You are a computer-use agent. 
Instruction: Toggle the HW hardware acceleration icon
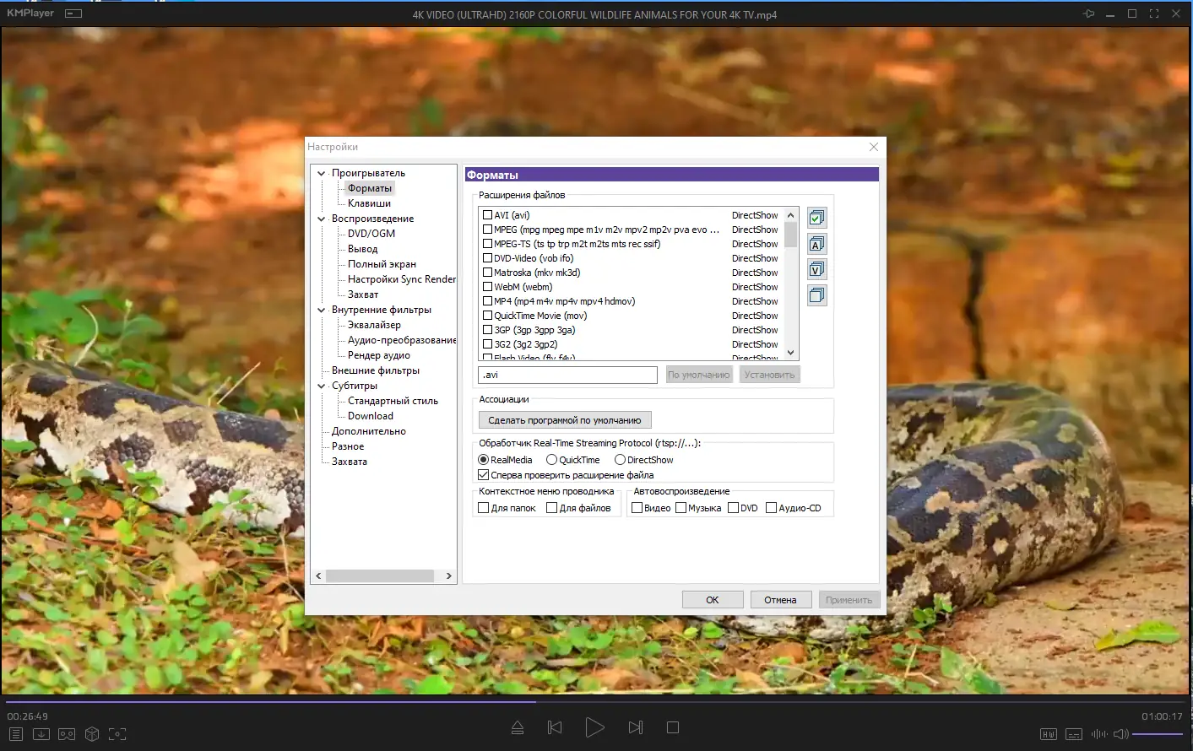click(x=1049, y=734)
